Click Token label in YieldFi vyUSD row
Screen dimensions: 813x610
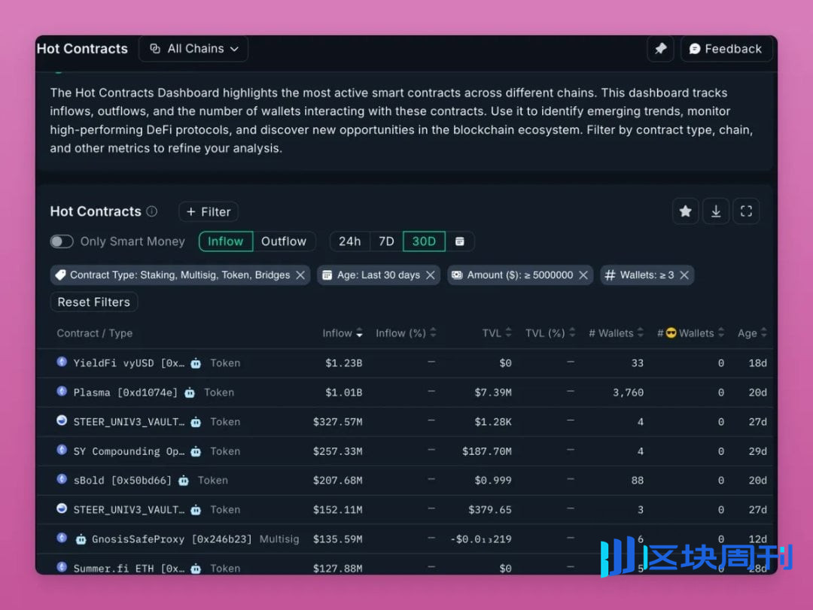coord(225,363)
